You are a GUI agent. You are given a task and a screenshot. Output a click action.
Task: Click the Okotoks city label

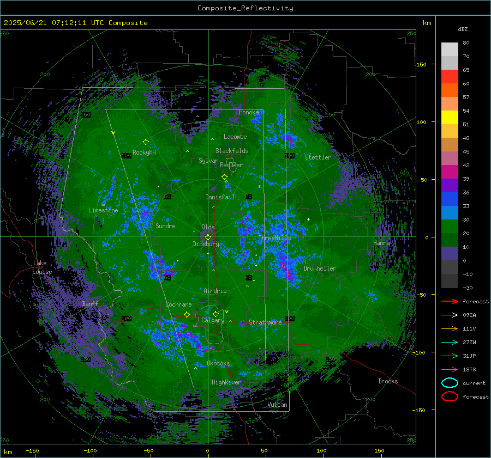[218, 363]
